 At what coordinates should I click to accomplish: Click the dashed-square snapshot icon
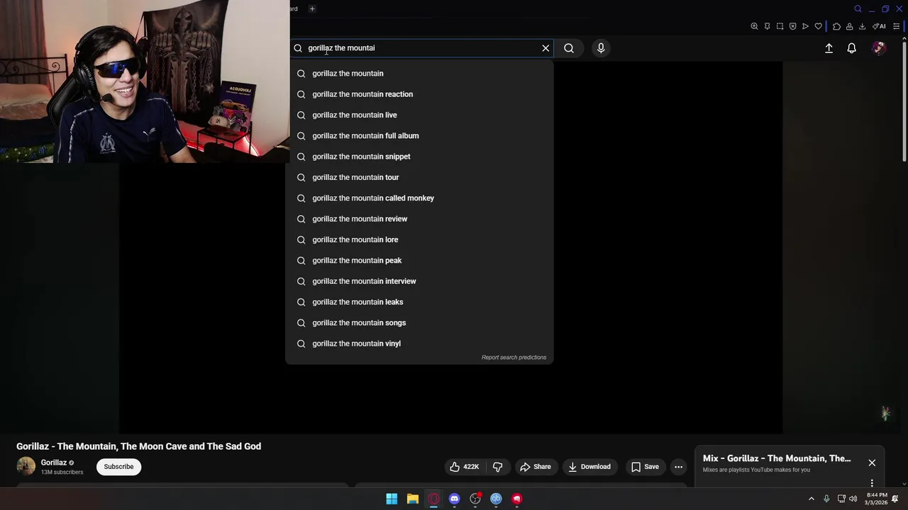tap(780, 26)
